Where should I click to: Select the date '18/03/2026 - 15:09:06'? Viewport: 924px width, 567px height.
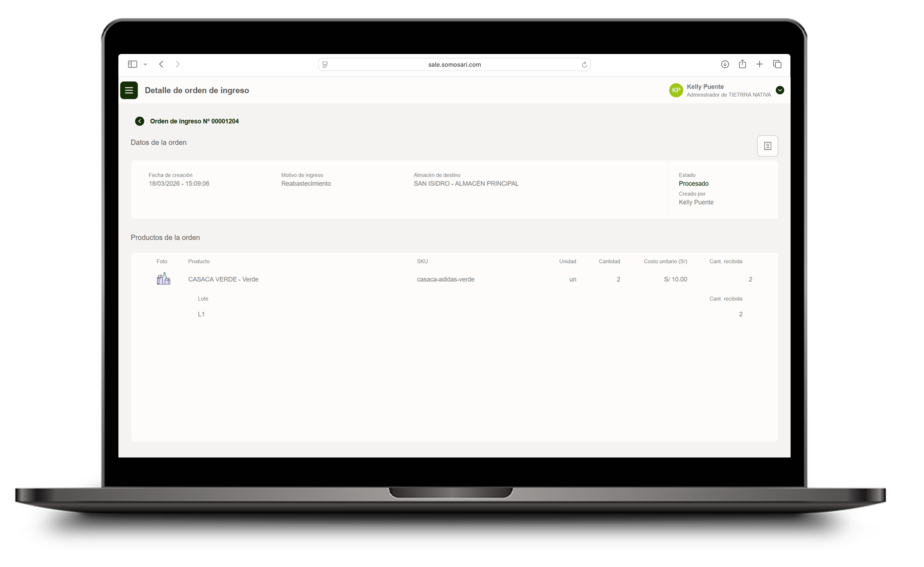[179, 183]
